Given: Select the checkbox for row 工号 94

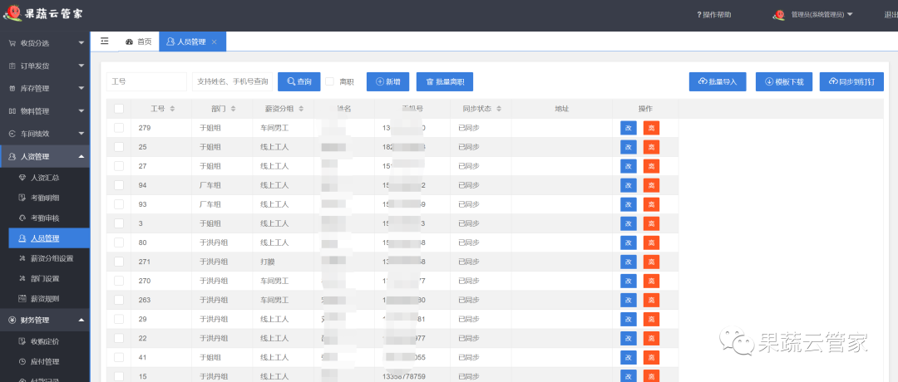Looking at the screenshot, I should [119, 185].
